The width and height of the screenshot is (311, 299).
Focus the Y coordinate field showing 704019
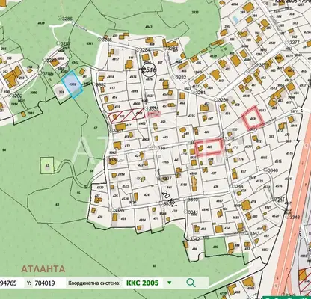tap(48, 283)
